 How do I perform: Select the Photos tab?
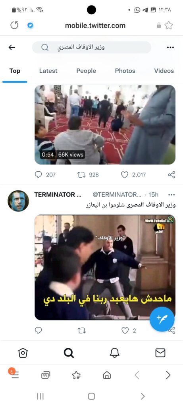pos(125,71)
